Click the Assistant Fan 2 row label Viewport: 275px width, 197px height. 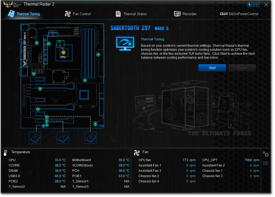click(213, 165)
